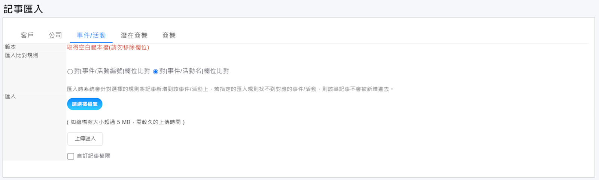Click the 匯入比對規則 row label

pos(22,55)
